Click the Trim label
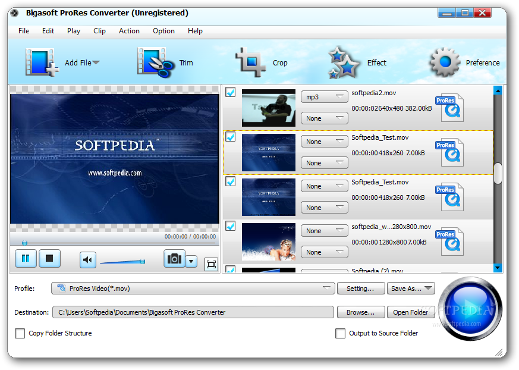Screen dimensions: 519x370 pyautogui.click(x=186, y=62)
